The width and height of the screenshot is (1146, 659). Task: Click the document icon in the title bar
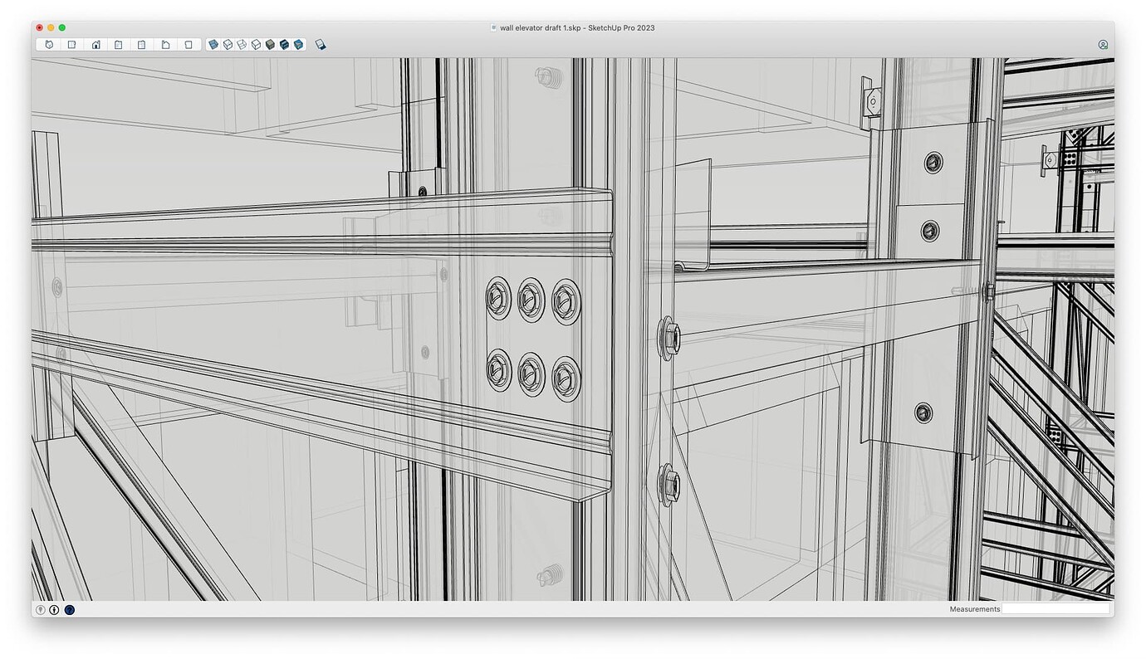tap(492, 27)
